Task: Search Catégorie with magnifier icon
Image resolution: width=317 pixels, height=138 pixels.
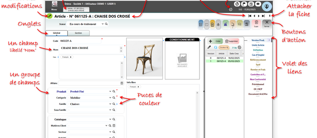Action: pos(114,98)
